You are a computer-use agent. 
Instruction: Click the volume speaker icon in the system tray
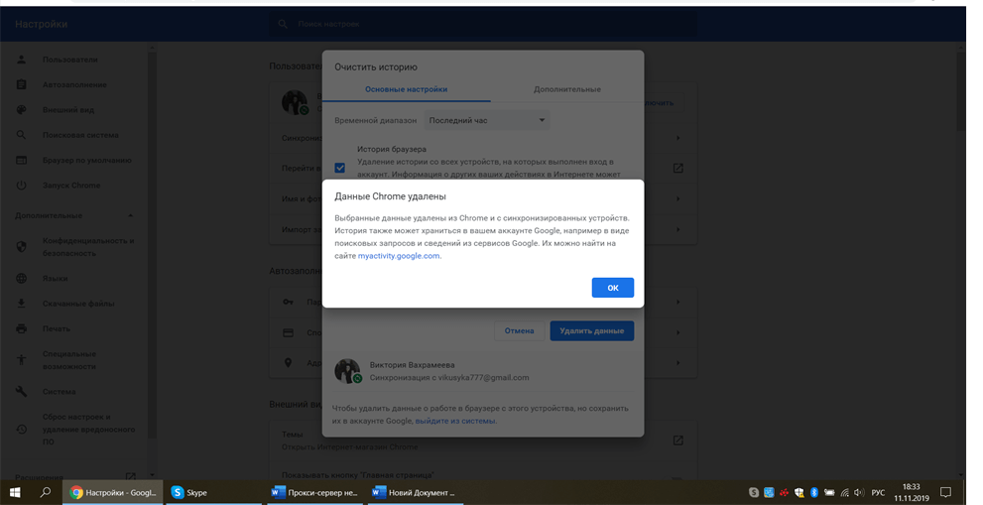[x=859, y=492]
